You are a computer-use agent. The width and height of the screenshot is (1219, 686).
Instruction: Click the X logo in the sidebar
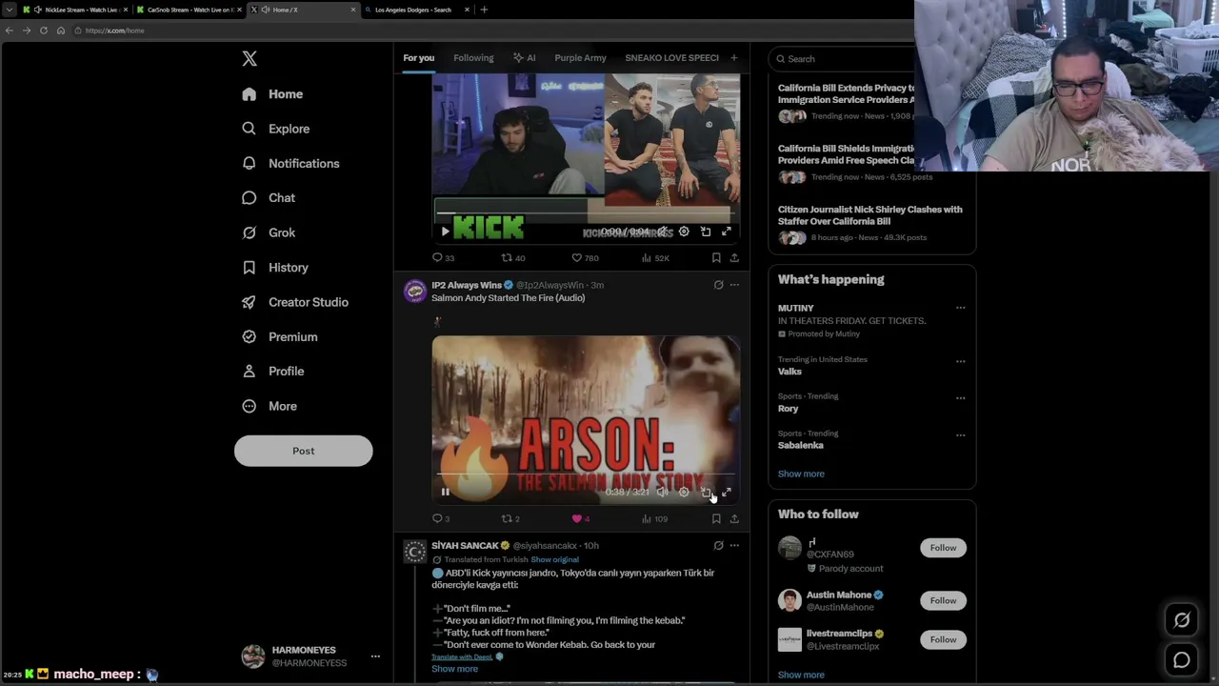(250, 59)
